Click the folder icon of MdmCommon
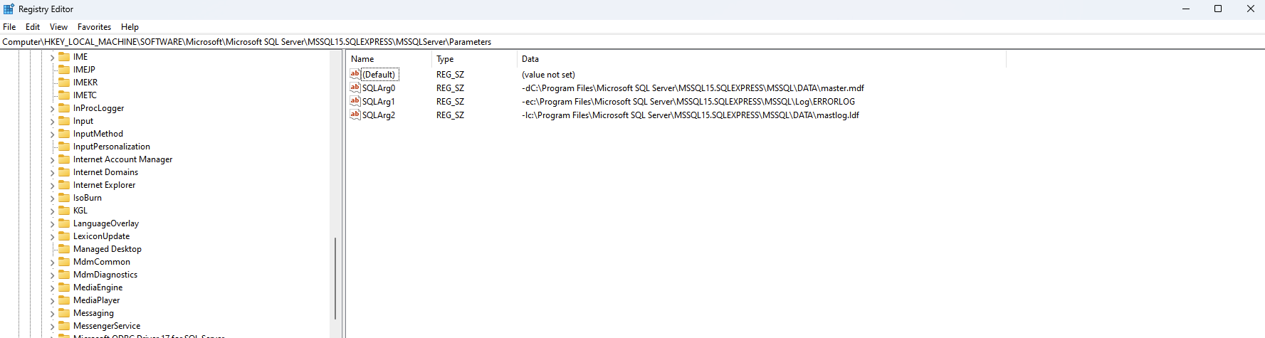This screenshot has height=338, width=1265. click(x=64, y=261)
